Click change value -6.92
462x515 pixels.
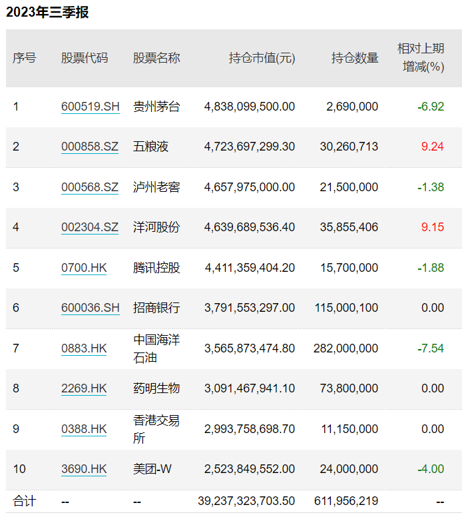pyautogui.click(x=431, y=107)
